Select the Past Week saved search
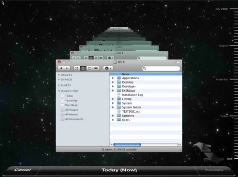 71,105
